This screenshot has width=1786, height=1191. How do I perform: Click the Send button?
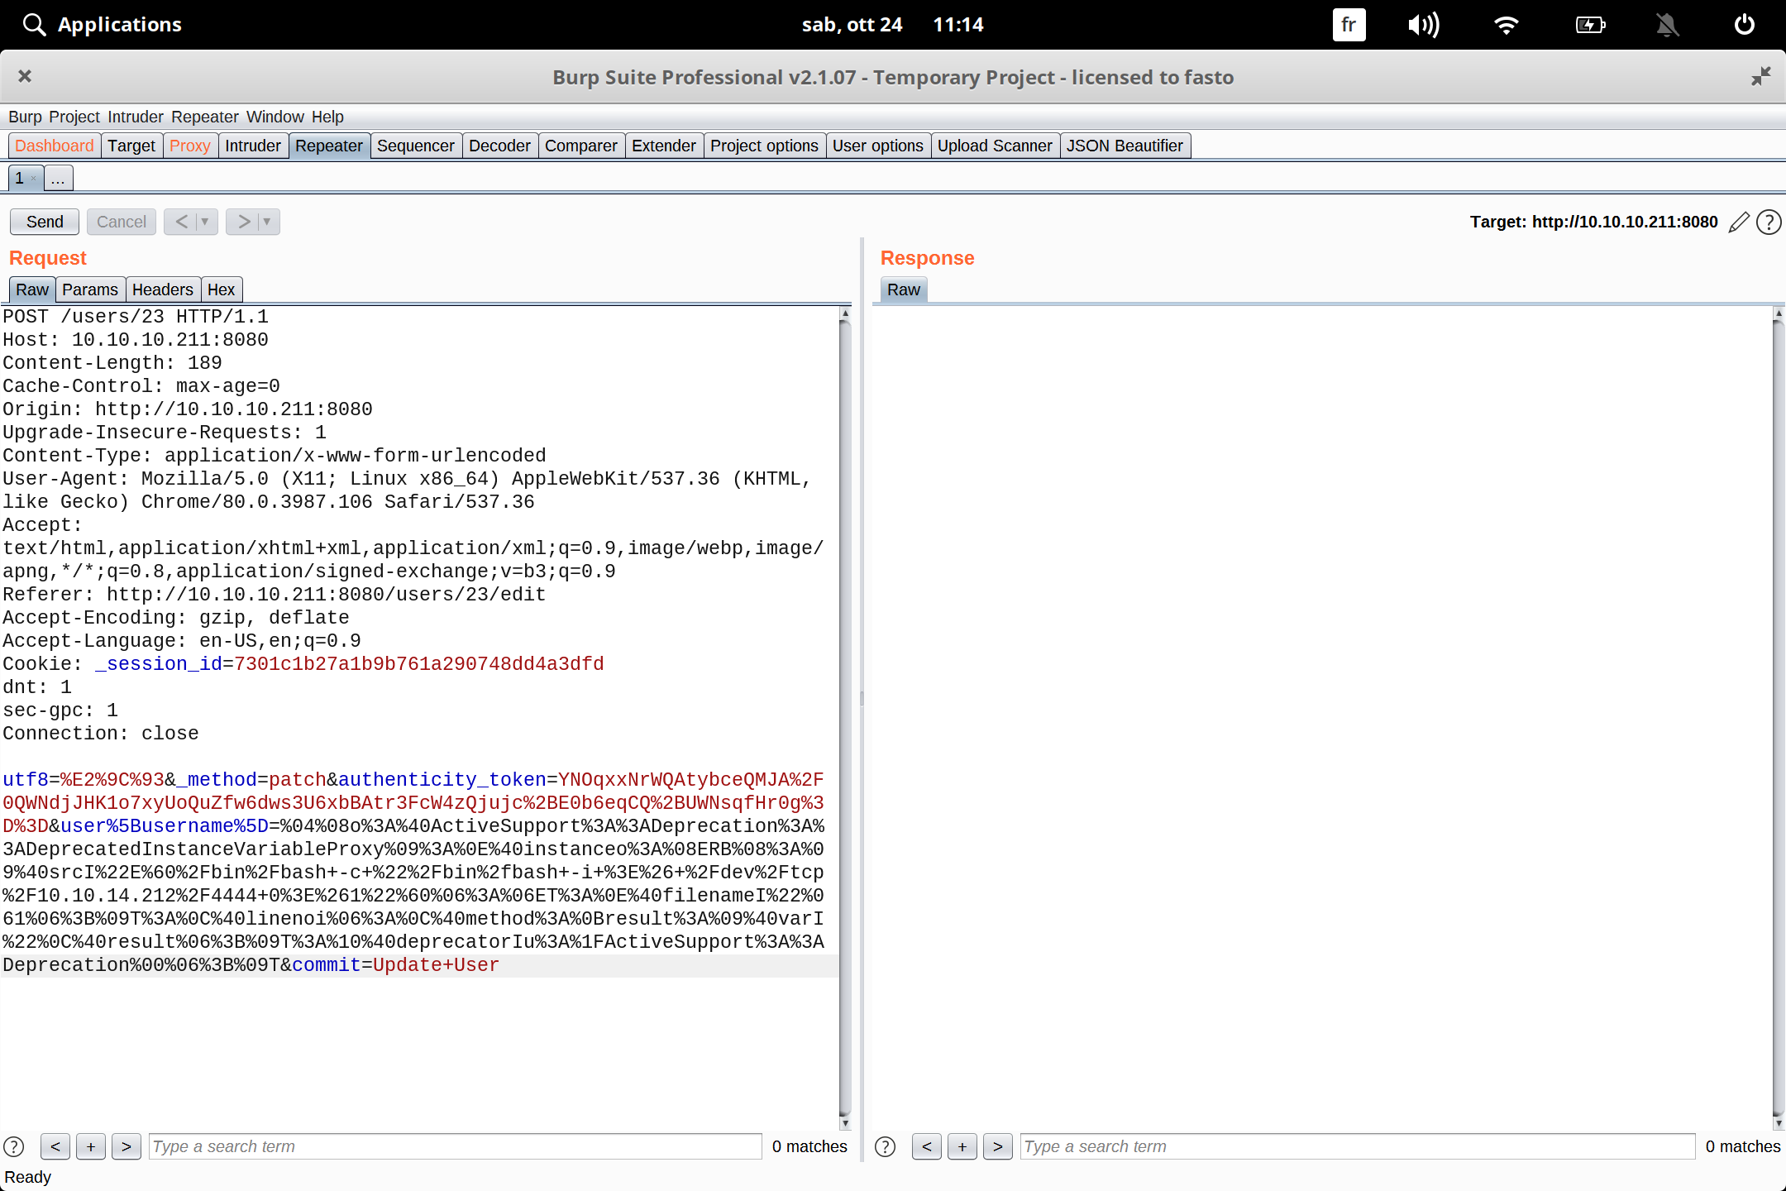point(44,222)
